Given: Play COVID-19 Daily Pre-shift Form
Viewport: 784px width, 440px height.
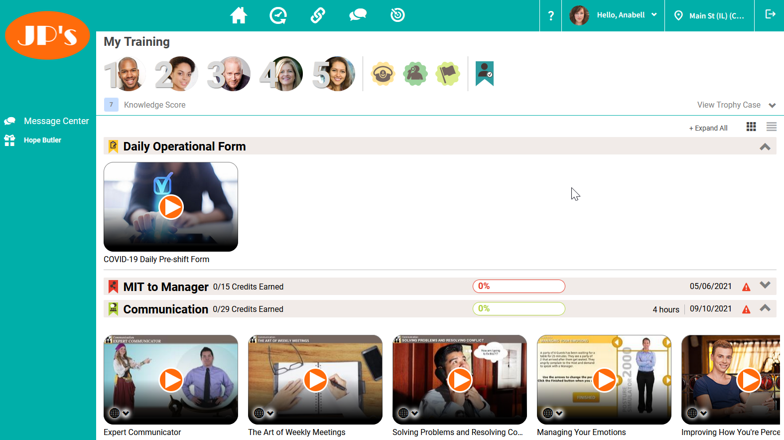Looking at the screenshot, I should pyautogui.click(x=171, y=207).
